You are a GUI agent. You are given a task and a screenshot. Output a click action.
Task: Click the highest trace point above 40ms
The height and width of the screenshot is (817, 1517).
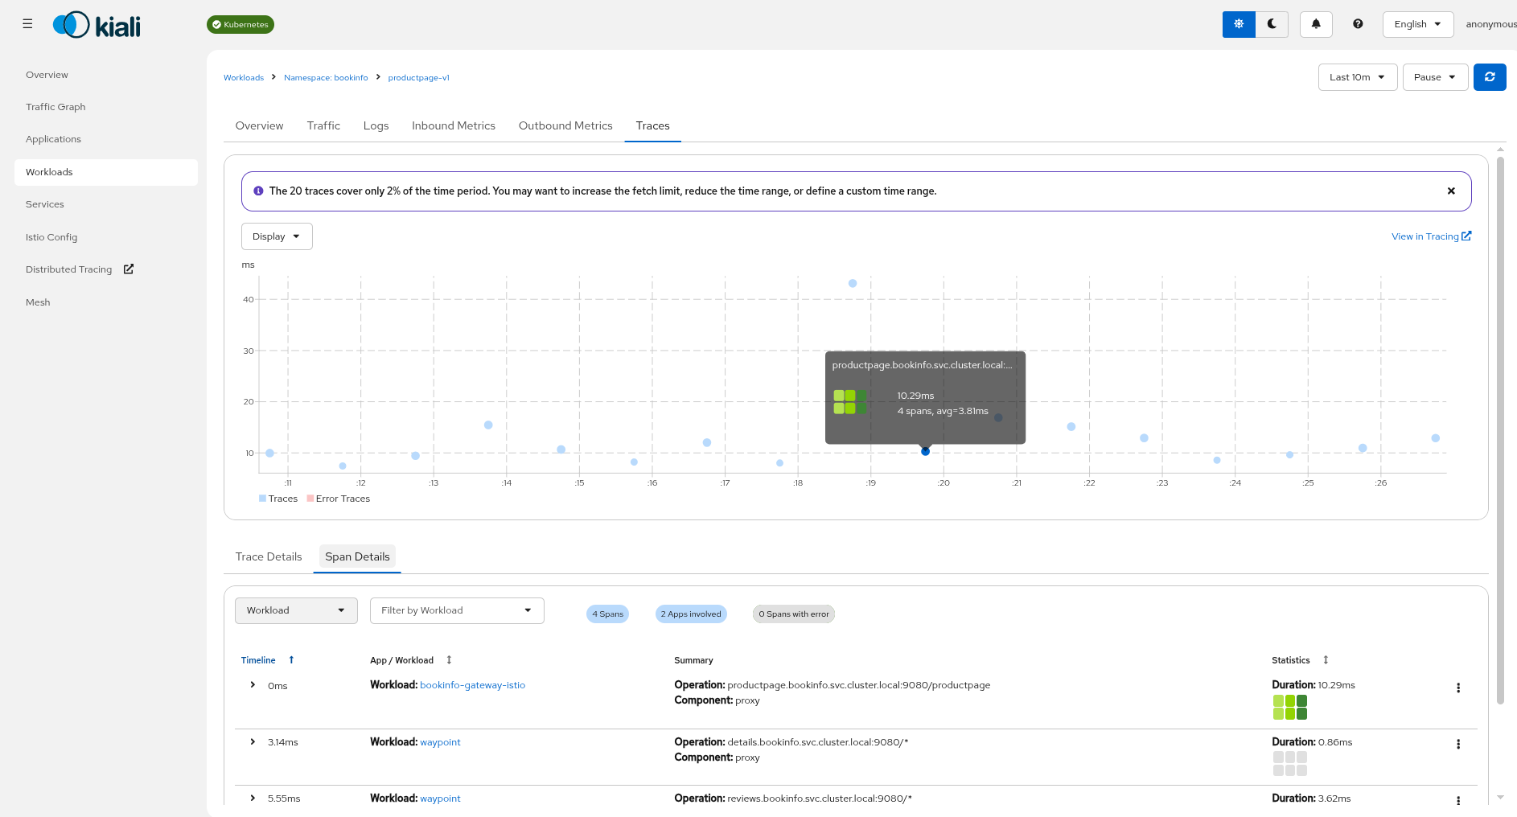pyautogui.click(x=853, y=283)
